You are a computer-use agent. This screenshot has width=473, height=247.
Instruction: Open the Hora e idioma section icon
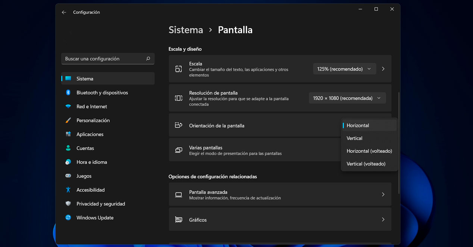(68, 162)
